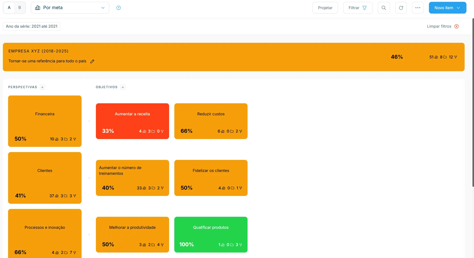The height and width of the screenshot is (258, 474).
Task: Click the 46% overall progress value
Action: (397, 57)
